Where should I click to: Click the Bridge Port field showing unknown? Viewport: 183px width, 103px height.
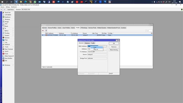[97, 58]
